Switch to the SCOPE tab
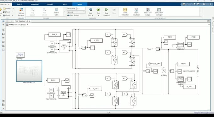The width and height of the screenshot is (214, 117). click(x=80, y=4)
